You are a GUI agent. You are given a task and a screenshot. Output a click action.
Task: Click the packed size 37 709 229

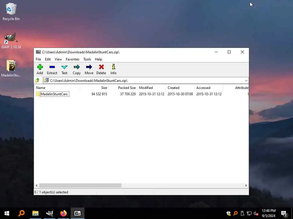pos(128,94)
